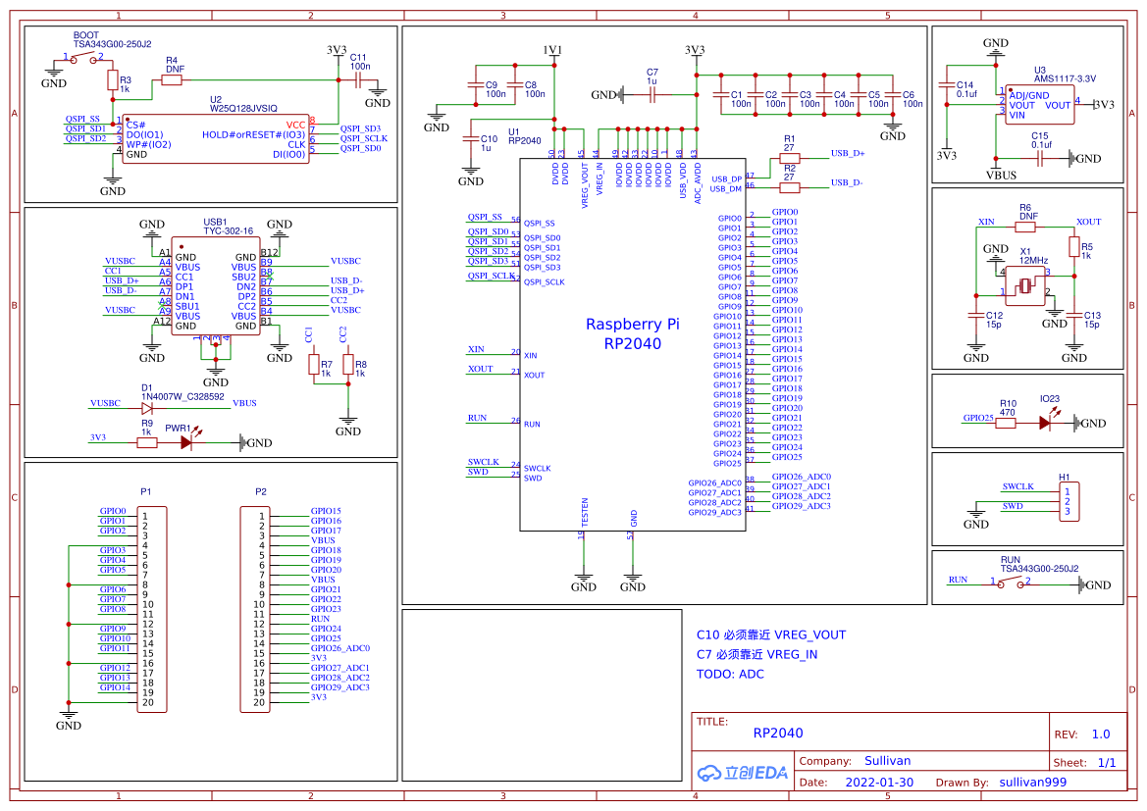Click the PWR1 LED symbol
Viewport: 1147px width, 811px height.
tap(187, 442)
